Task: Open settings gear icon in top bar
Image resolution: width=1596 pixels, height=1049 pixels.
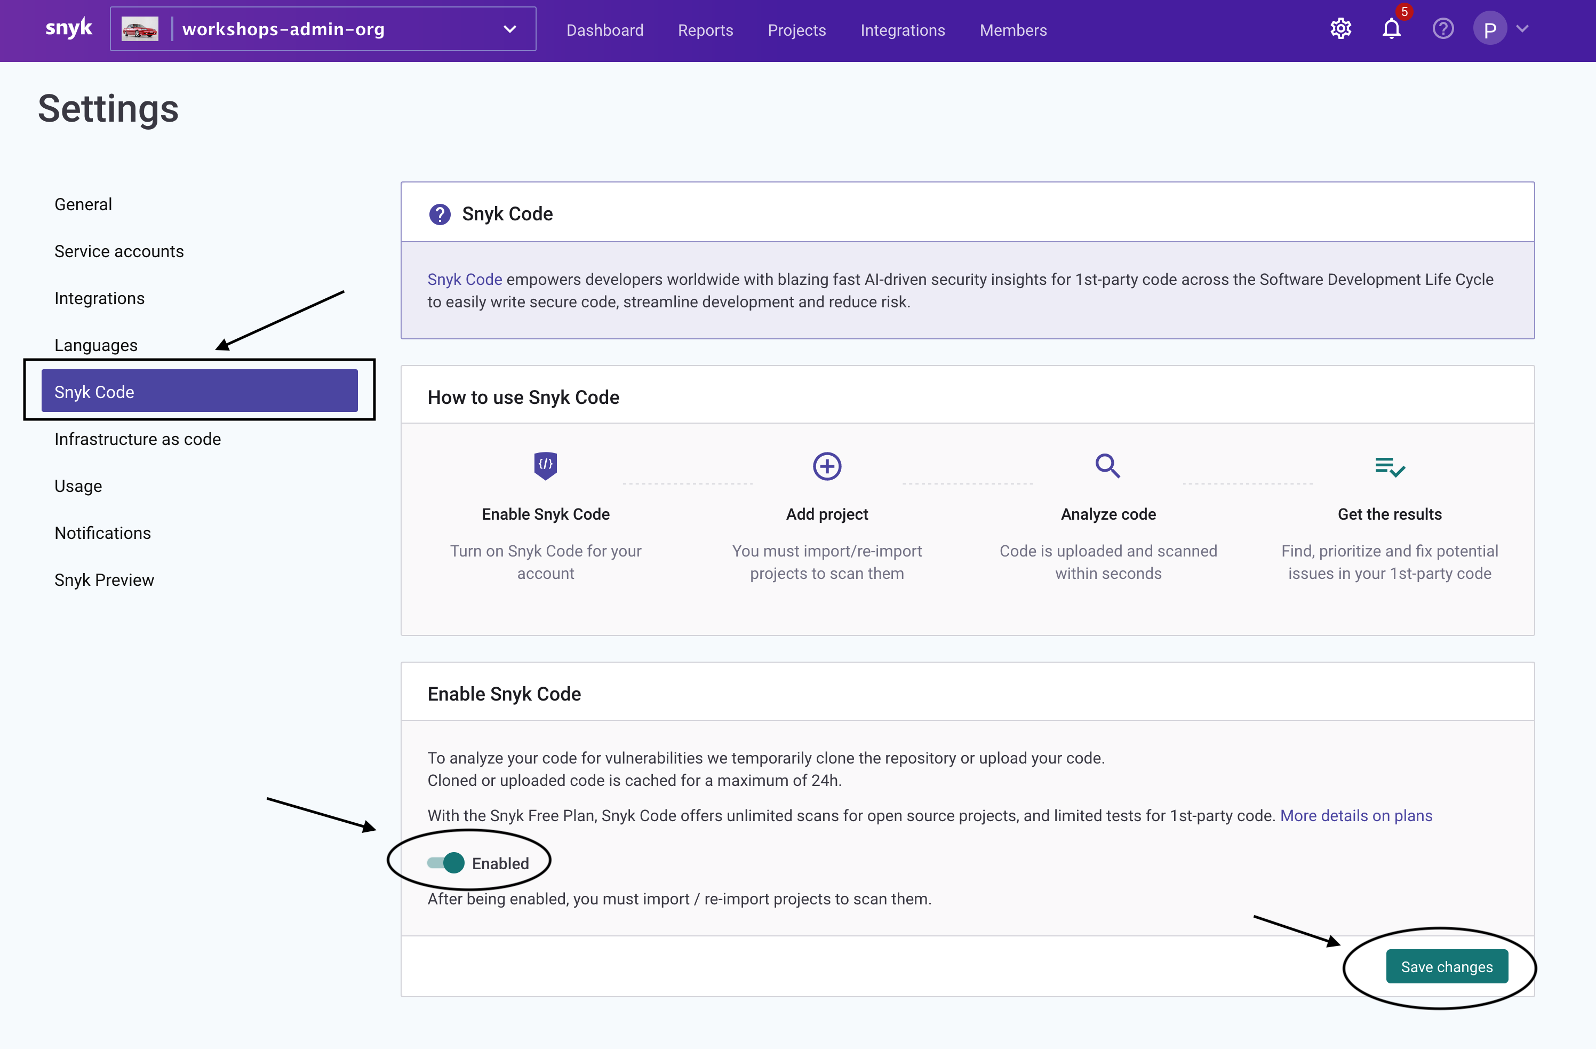Action: (x=1340, y=29)
